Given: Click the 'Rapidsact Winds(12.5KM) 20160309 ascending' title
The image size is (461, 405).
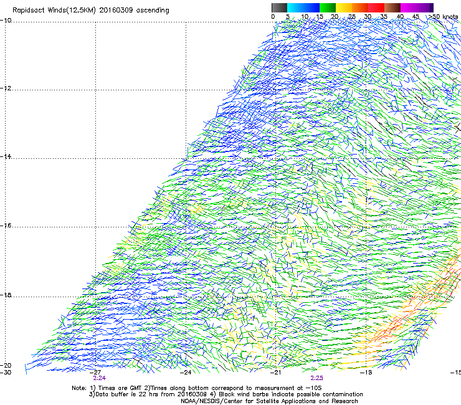Looking at the screenshot, I should (91, 11).
